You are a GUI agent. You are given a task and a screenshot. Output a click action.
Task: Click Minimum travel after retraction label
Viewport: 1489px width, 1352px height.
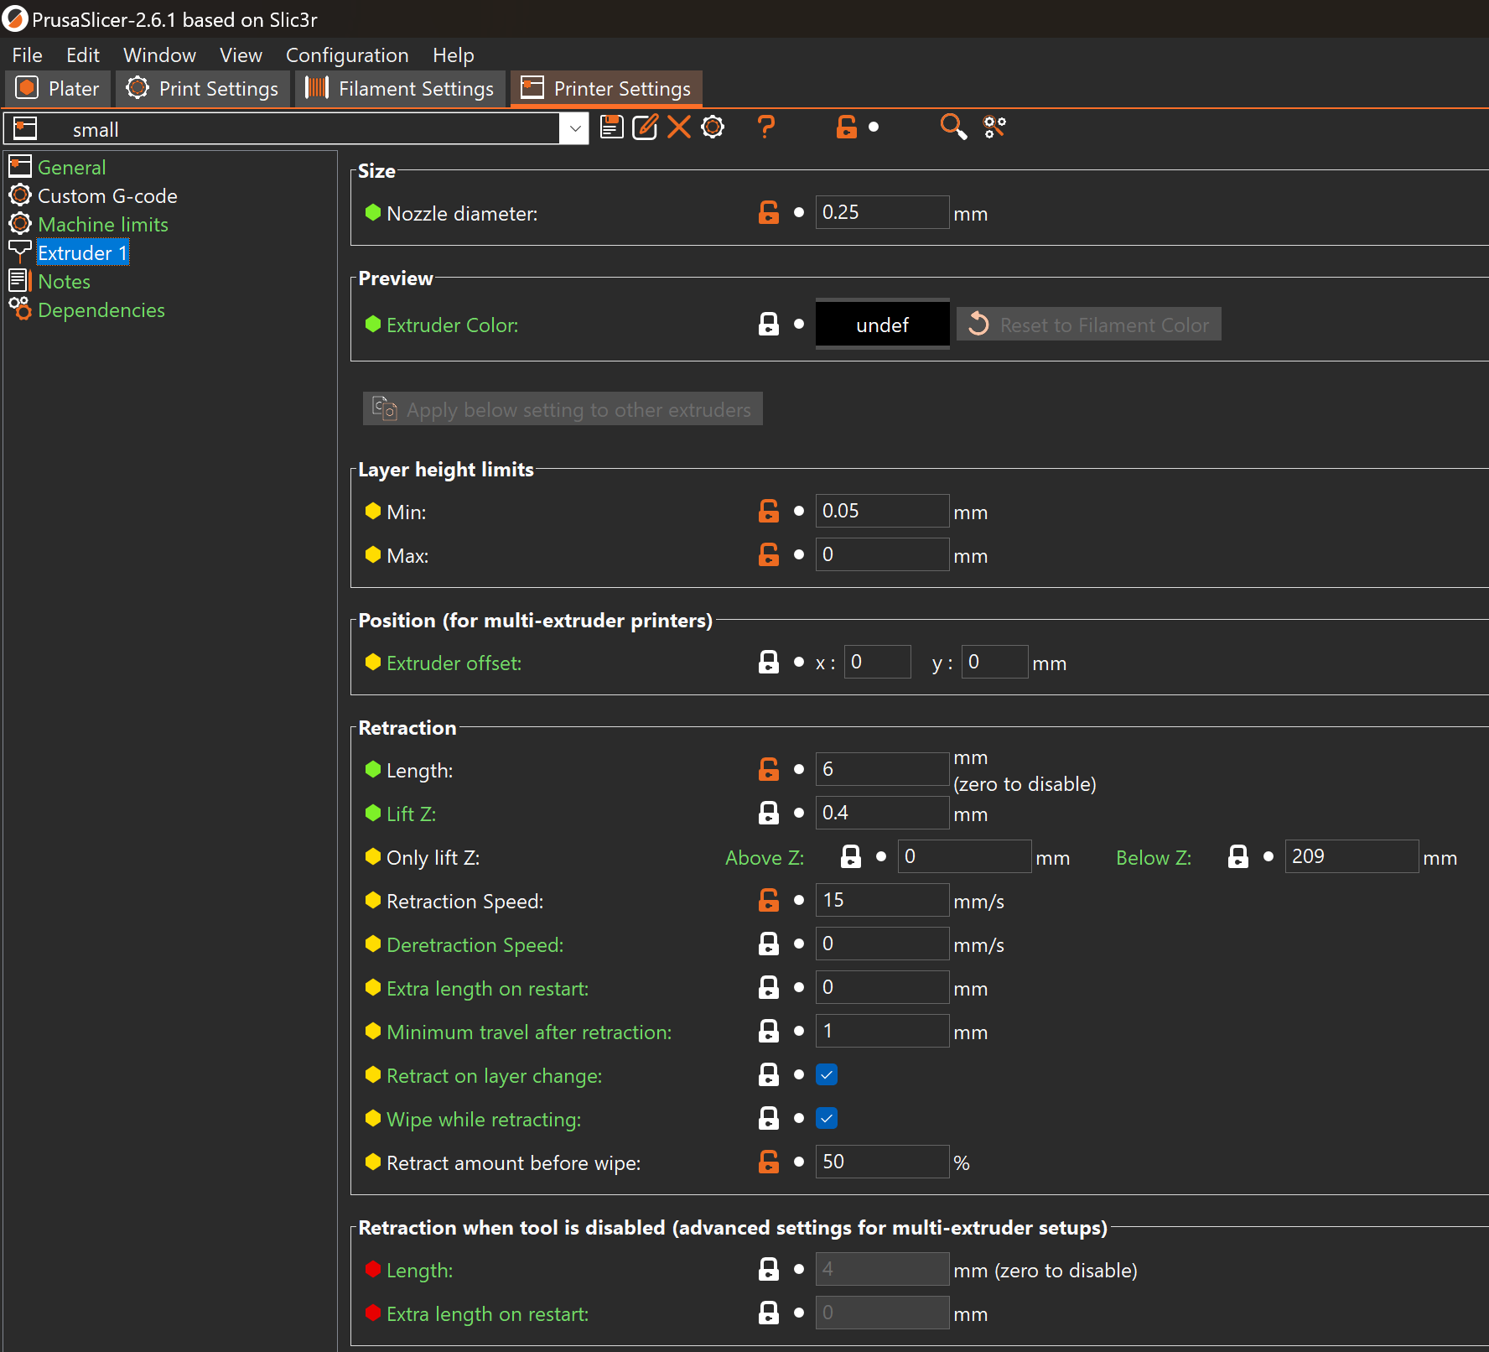529,1032
